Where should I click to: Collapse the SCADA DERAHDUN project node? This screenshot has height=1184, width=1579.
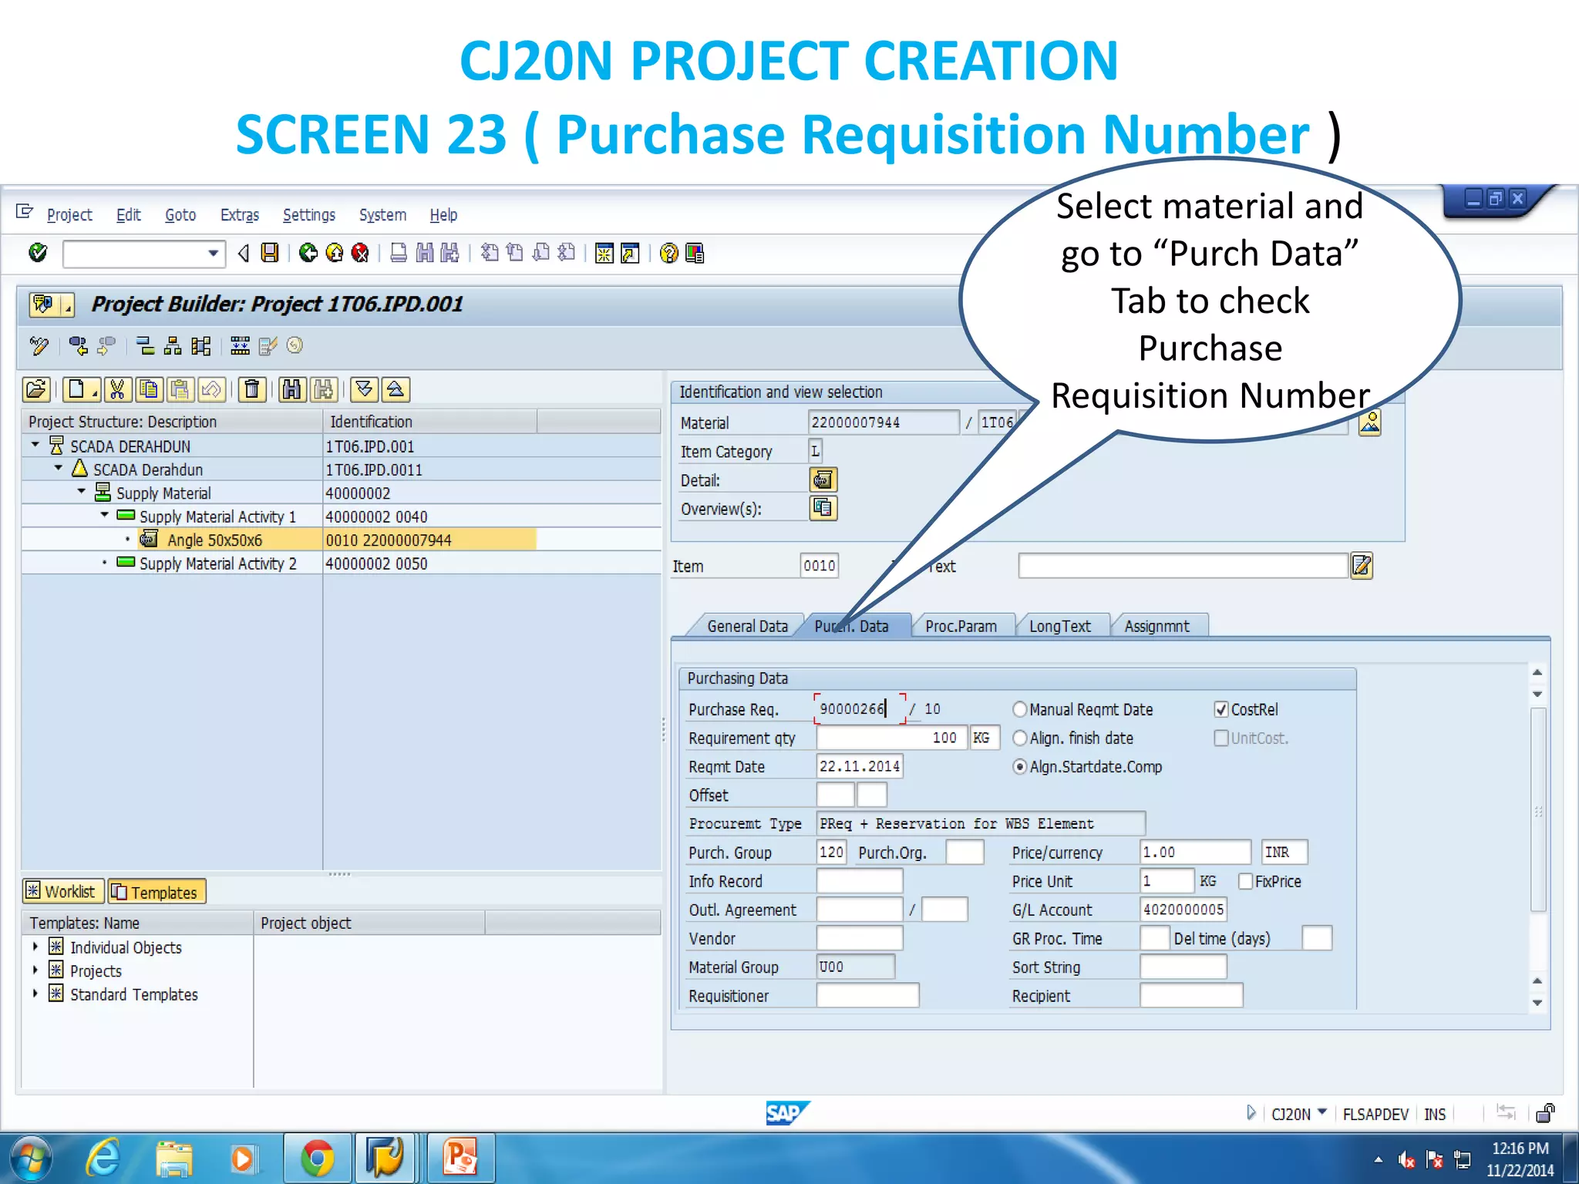point(35,446)
